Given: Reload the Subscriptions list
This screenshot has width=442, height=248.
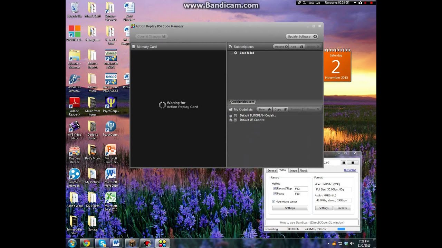Looking at the screenshot, I should point(281,46).
